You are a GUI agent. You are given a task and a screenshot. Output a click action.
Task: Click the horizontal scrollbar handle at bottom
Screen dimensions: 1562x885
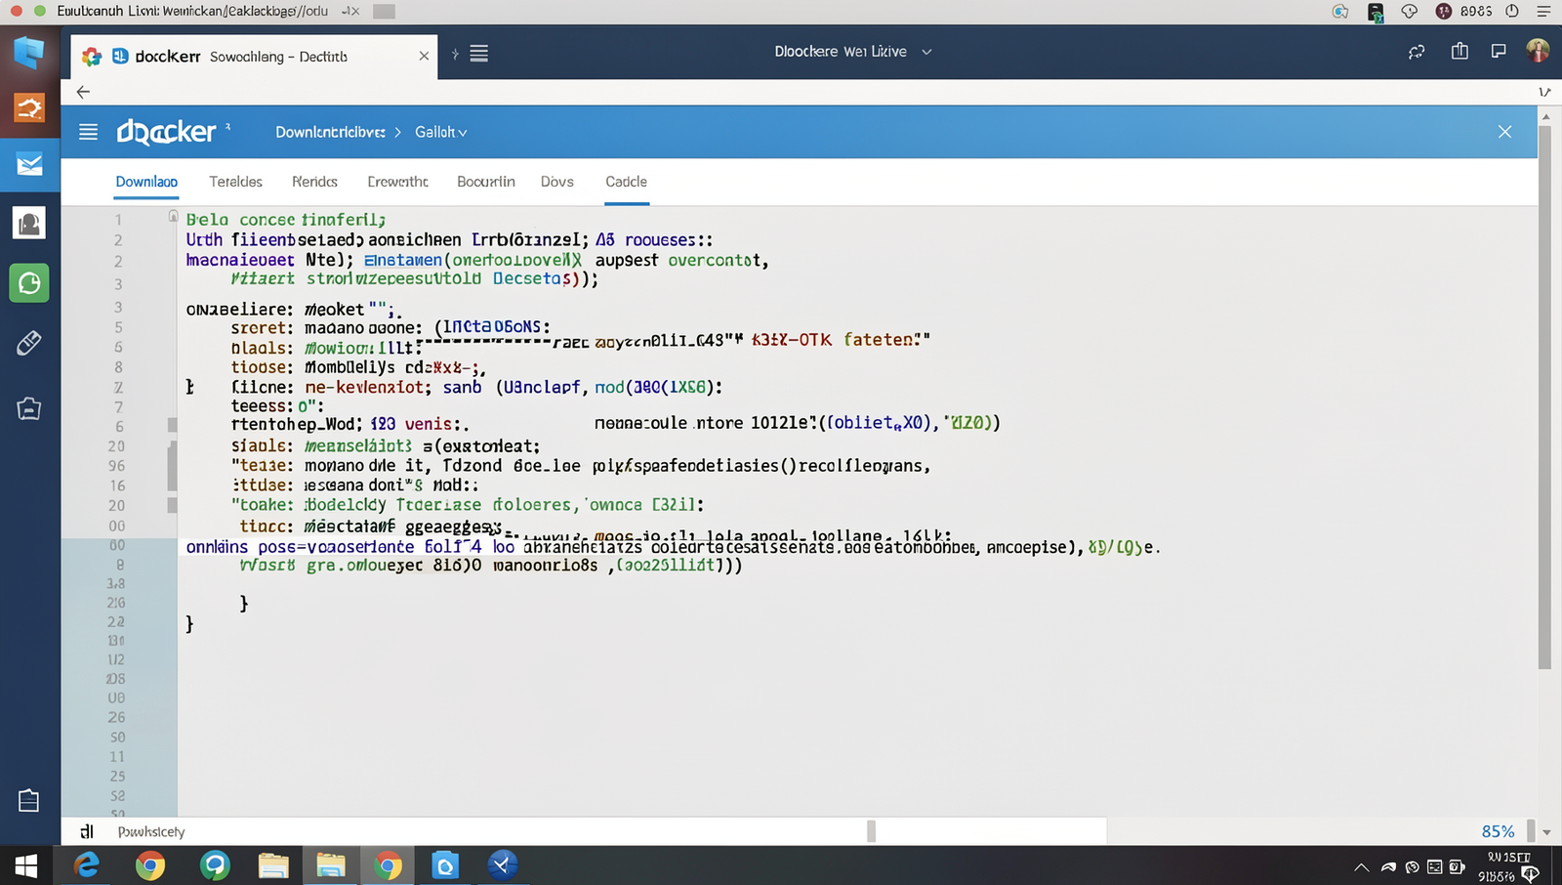pyautogui.click(x=871, y=831)
